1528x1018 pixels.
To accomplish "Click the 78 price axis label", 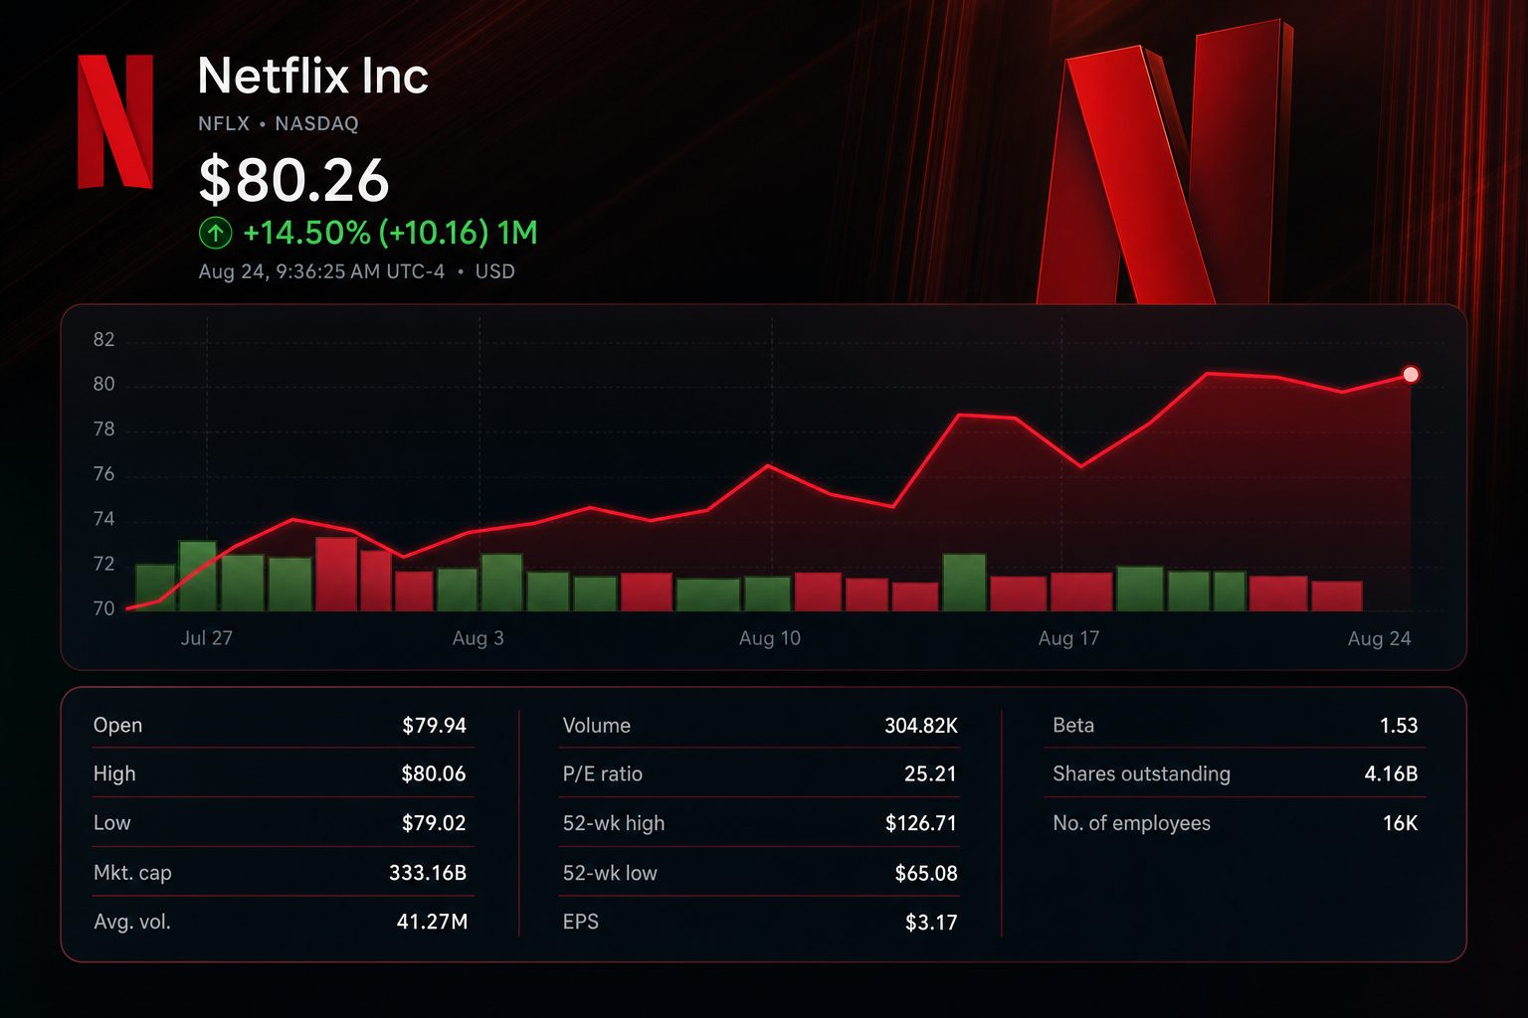I will 103,429.
